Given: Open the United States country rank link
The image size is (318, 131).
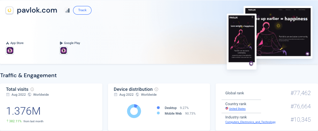Looking at the screenshot, I should point(237,109).
